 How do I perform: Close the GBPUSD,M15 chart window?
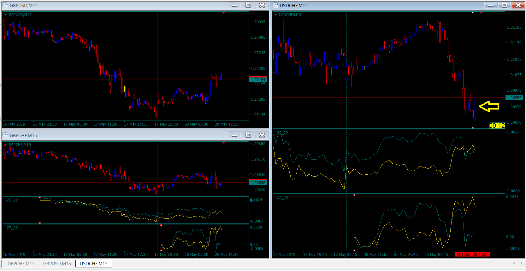[262, 5]
